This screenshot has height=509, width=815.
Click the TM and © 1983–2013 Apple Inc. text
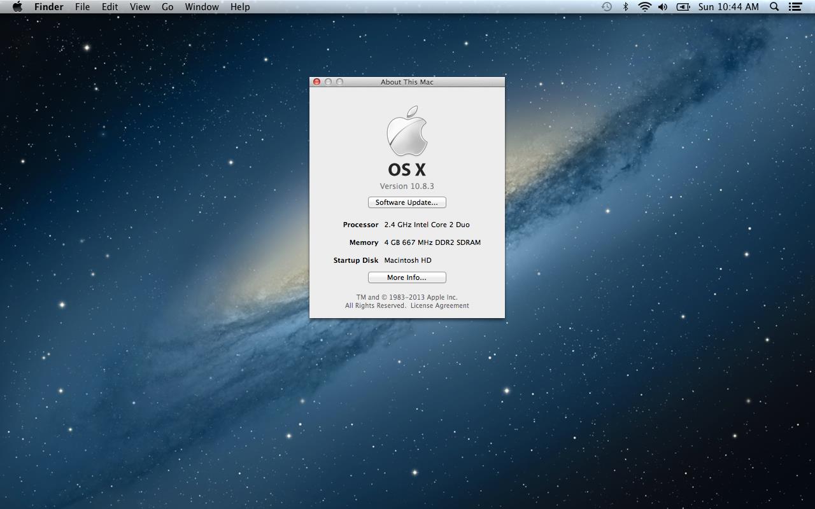click(x=407, y=297)
